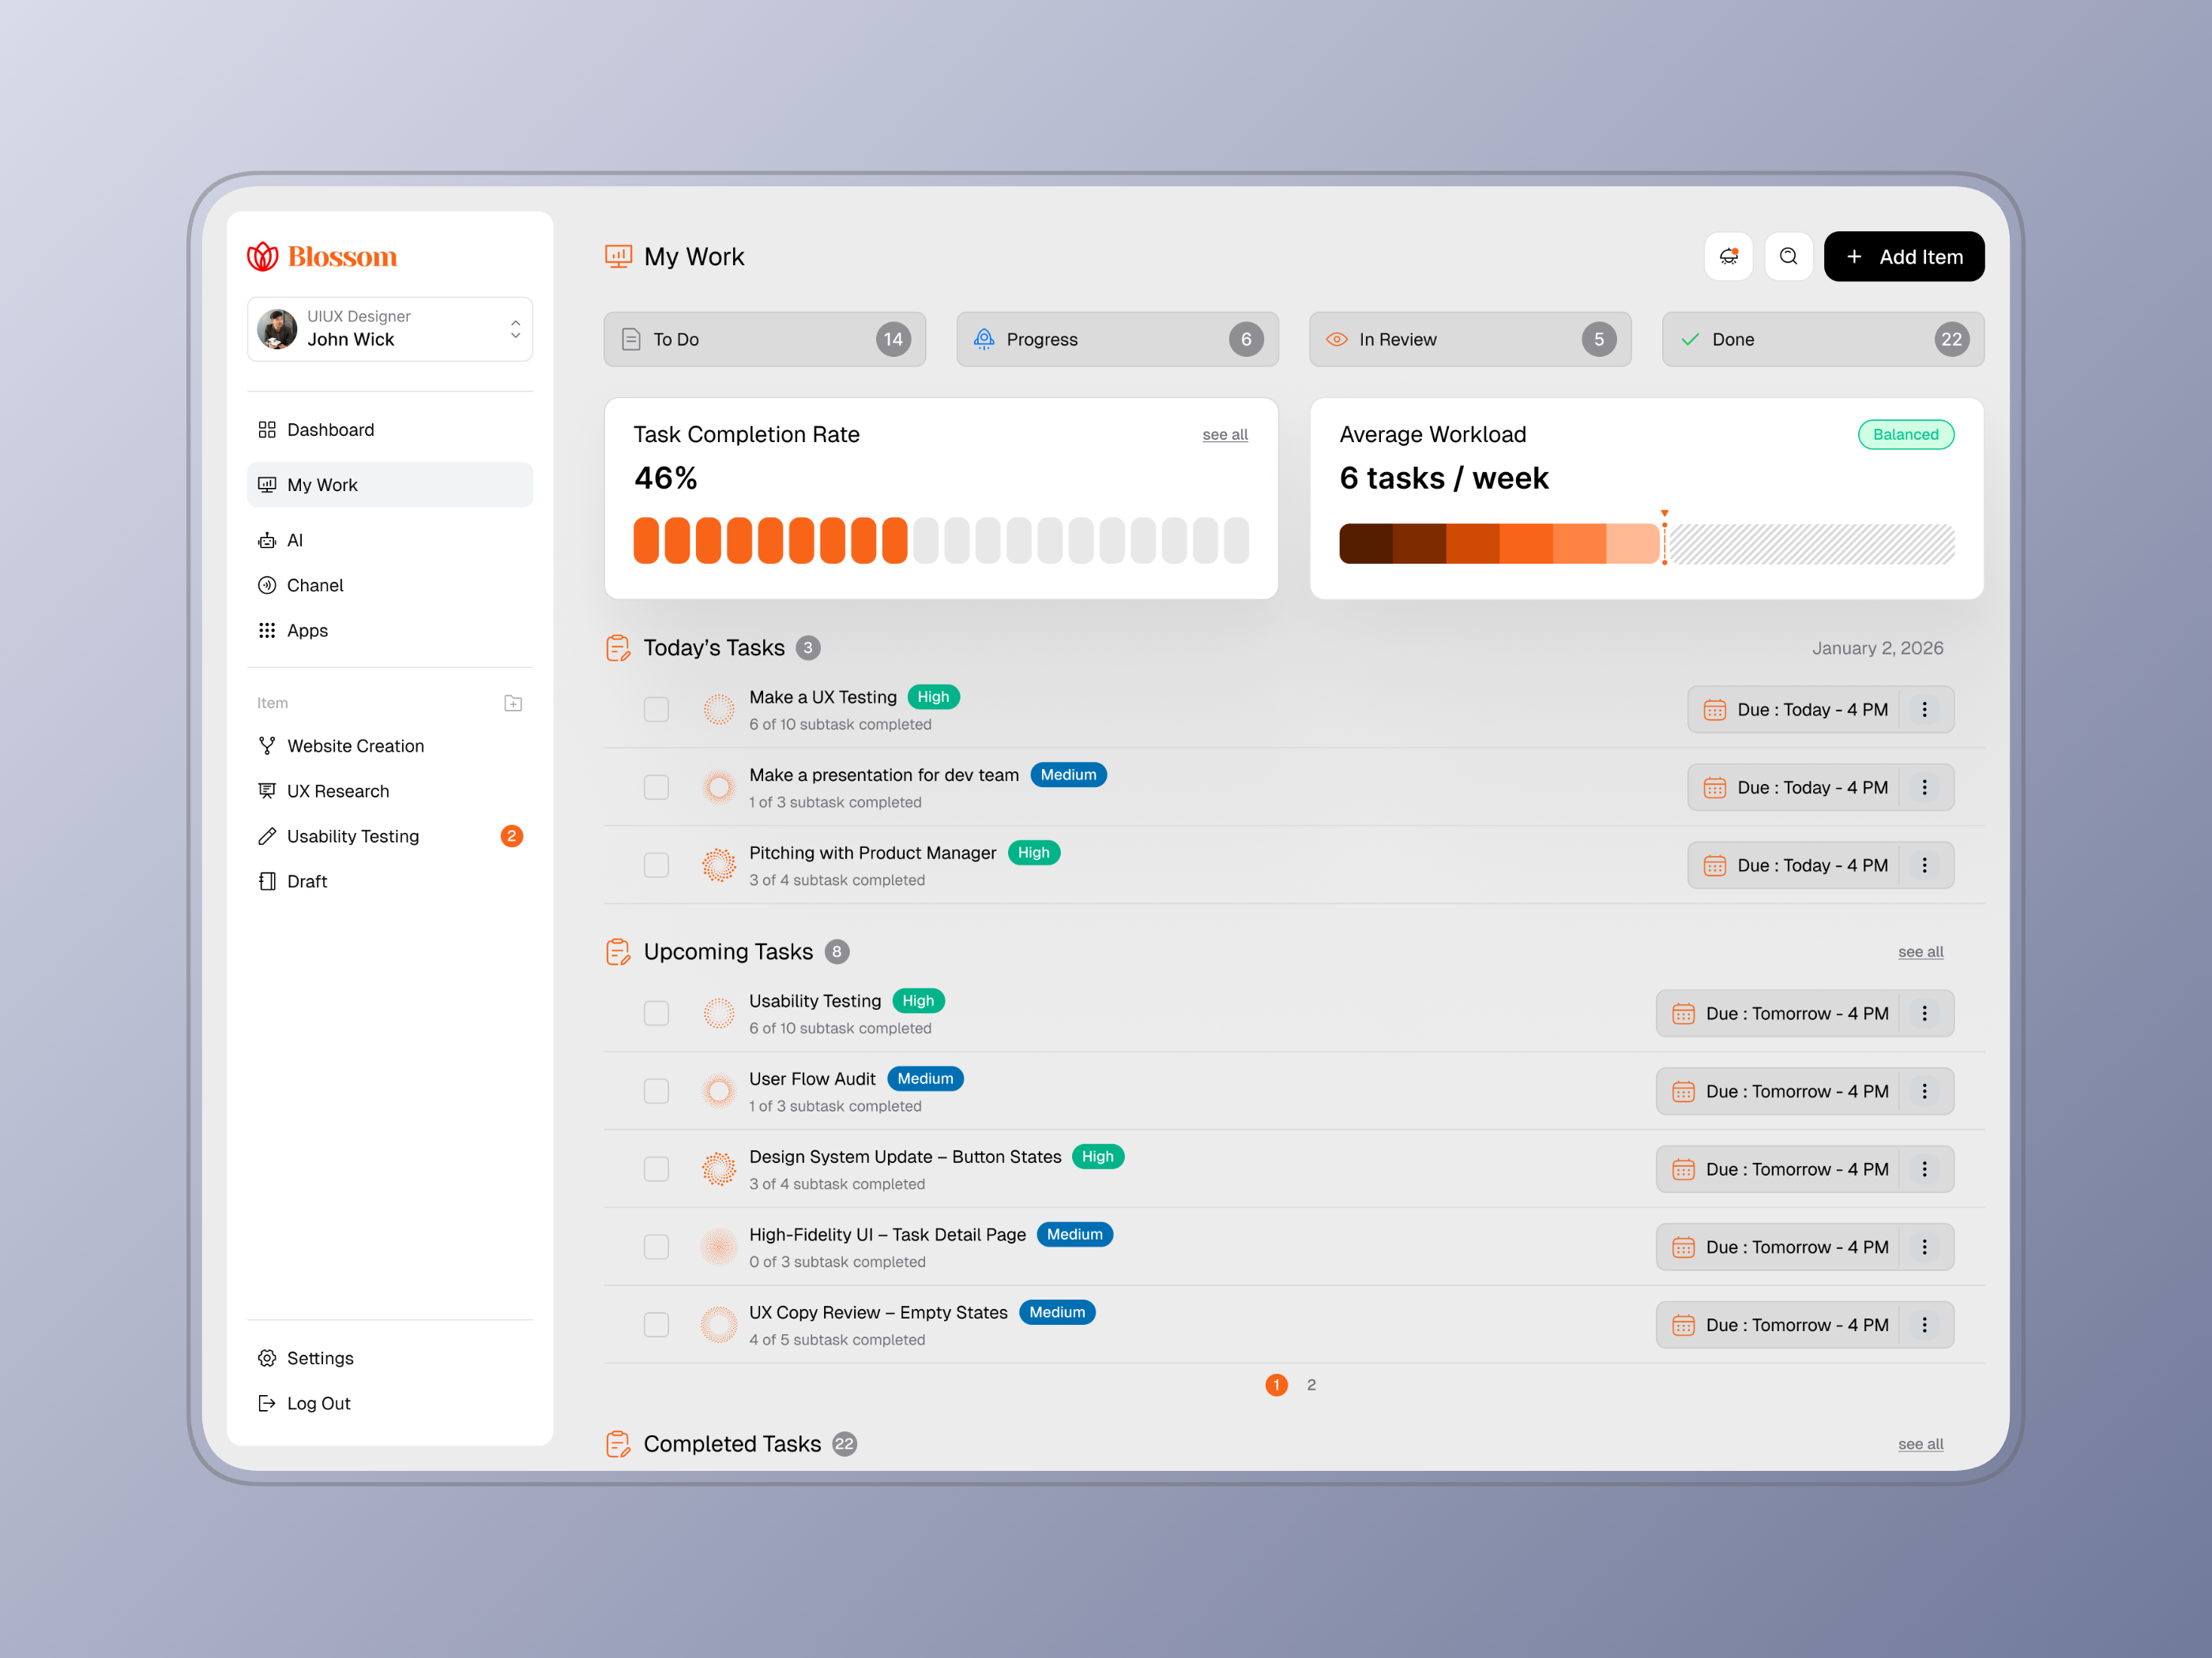This screenshot has width=2212, height=1658.
Task: Click the Task Completion Rate progress bar
Action: tap(941, 541)
